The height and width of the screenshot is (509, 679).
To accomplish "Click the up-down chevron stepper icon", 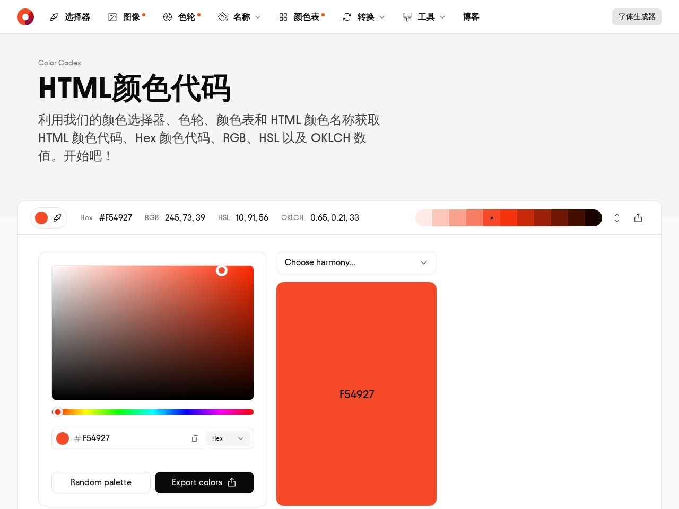I will (x=617, y=218).
